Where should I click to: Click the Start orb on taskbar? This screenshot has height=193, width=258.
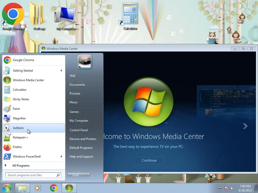click(7, 188)
